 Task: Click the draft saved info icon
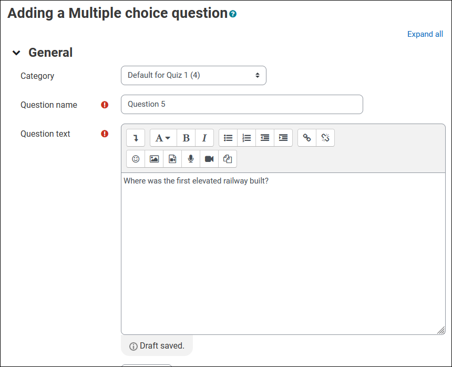[133, 346]
